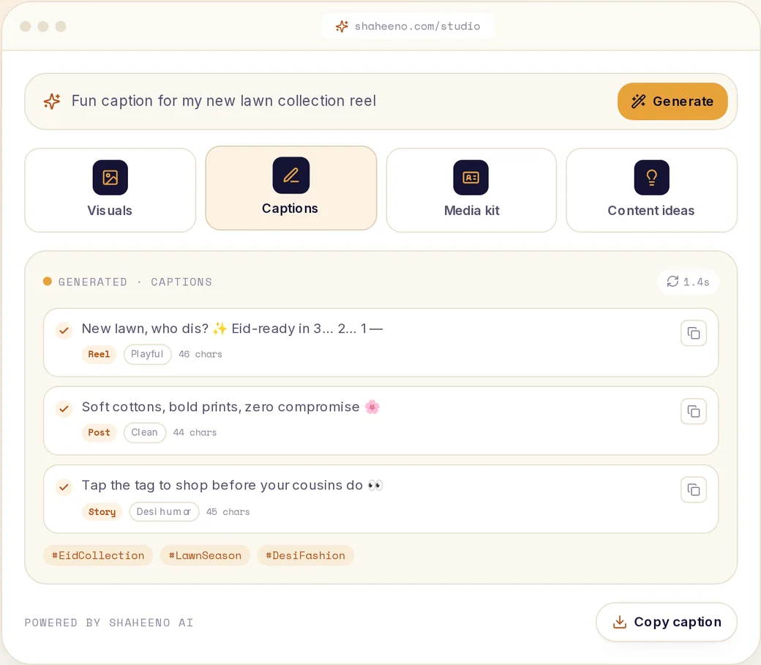
Task: Focus the caption prompt input field
Action: (x=381, y=101)
